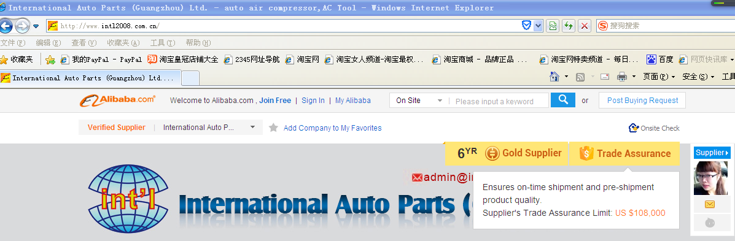Screen dimensions: 735x241
Task: Click the Refresh page icon
Action: coord(569,26)
